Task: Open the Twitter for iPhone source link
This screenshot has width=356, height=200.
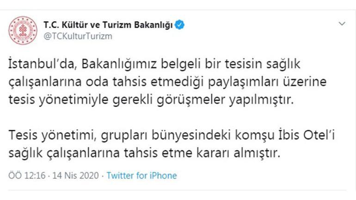Action: coord(141,176)
